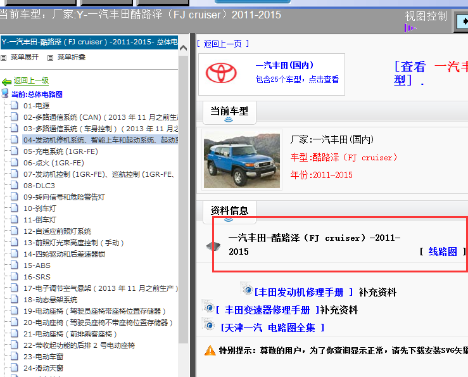Click the arrow button next to 视图控制
468x377 pixels.
click(x=462, y=22)
